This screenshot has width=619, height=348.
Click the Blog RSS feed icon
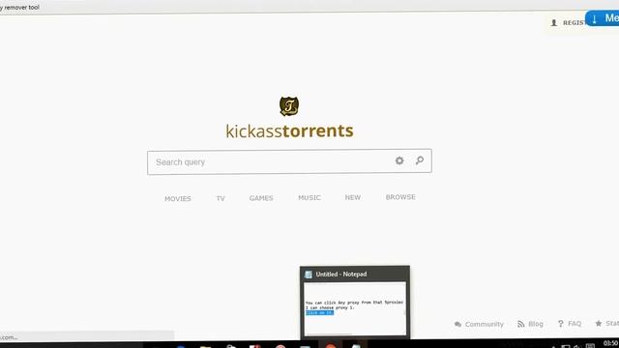click(x=520, y=324)
